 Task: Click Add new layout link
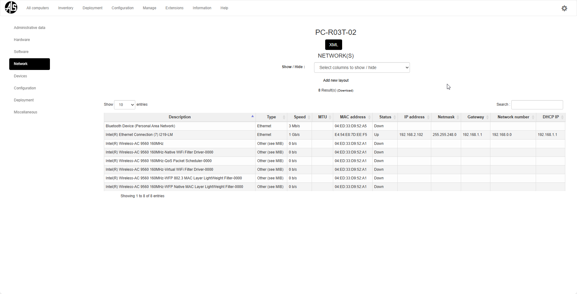336,80
